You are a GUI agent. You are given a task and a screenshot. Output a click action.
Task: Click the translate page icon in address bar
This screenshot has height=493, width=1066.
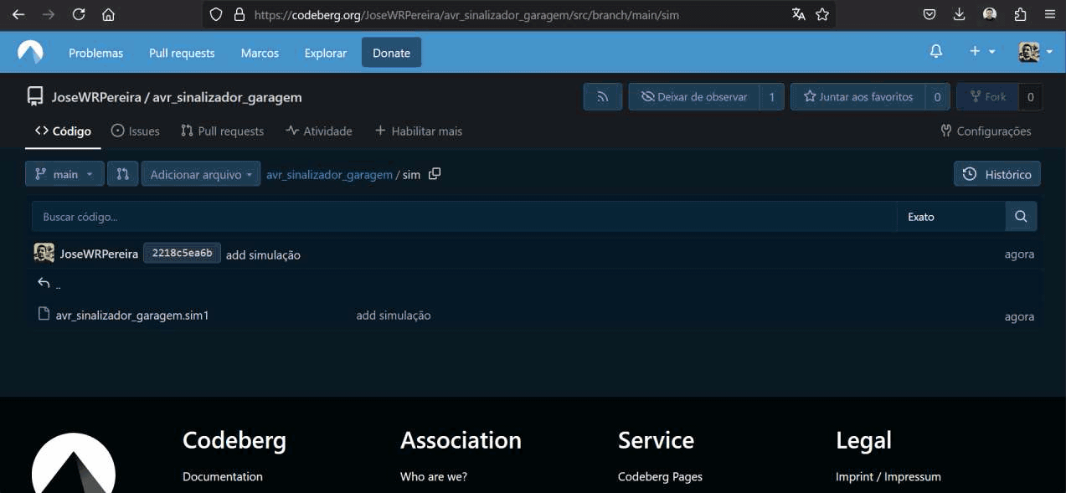coord(799,14)
